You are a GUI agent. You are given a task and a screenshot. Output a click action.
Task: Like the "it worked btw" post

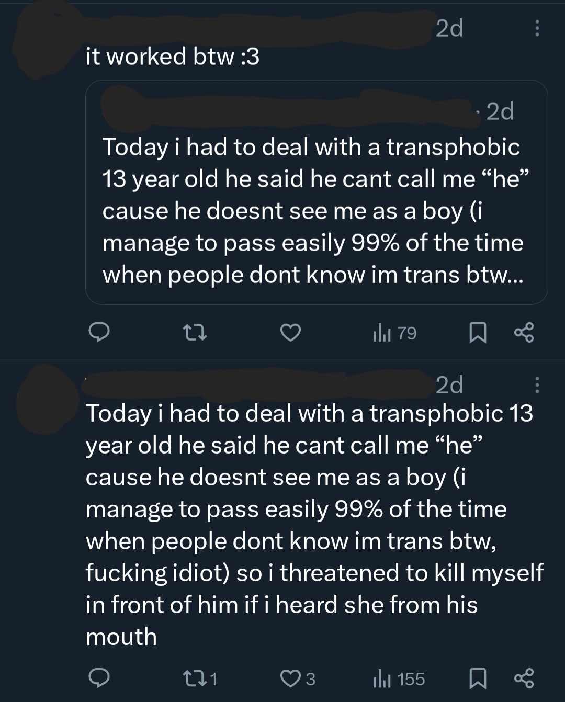click(x=290, y=332)
